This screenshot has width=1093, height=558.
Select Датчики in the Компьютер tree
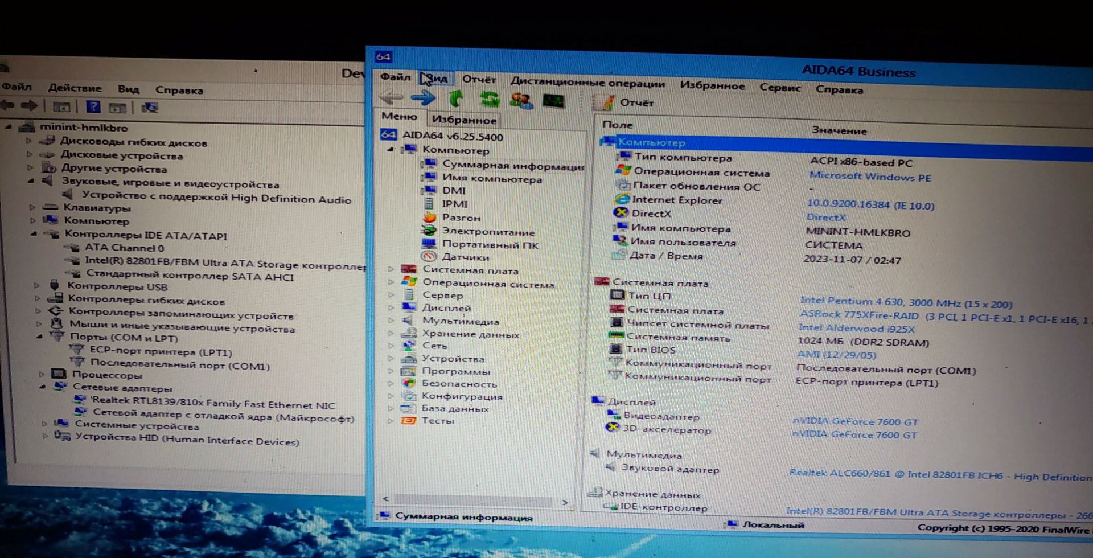(465, 257)
